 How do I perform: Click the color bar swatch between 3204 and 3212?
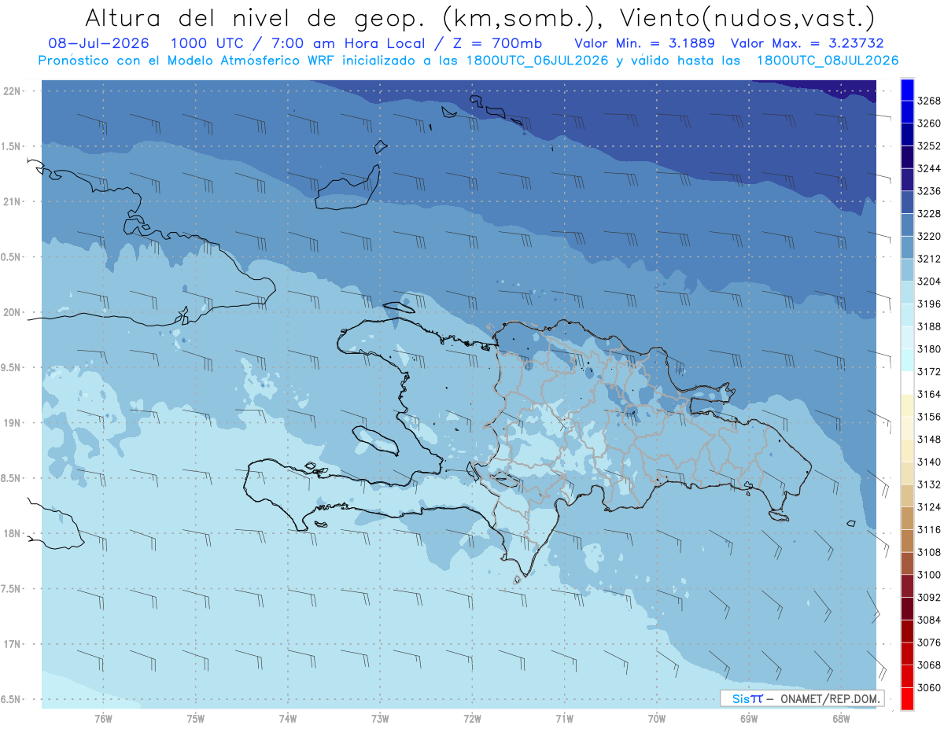pyautogui.click(x=907, y=271)
